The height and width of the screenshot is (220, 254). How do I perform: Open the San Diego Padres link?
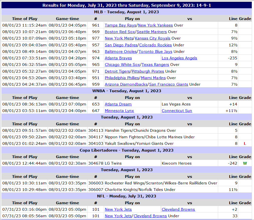click(x=121, y=45)
